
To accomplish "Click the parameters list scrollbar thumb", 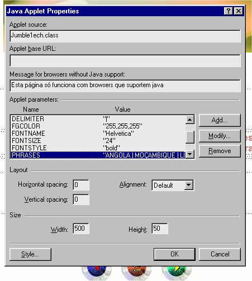I will pyautogui.click(x=190, y=137).
